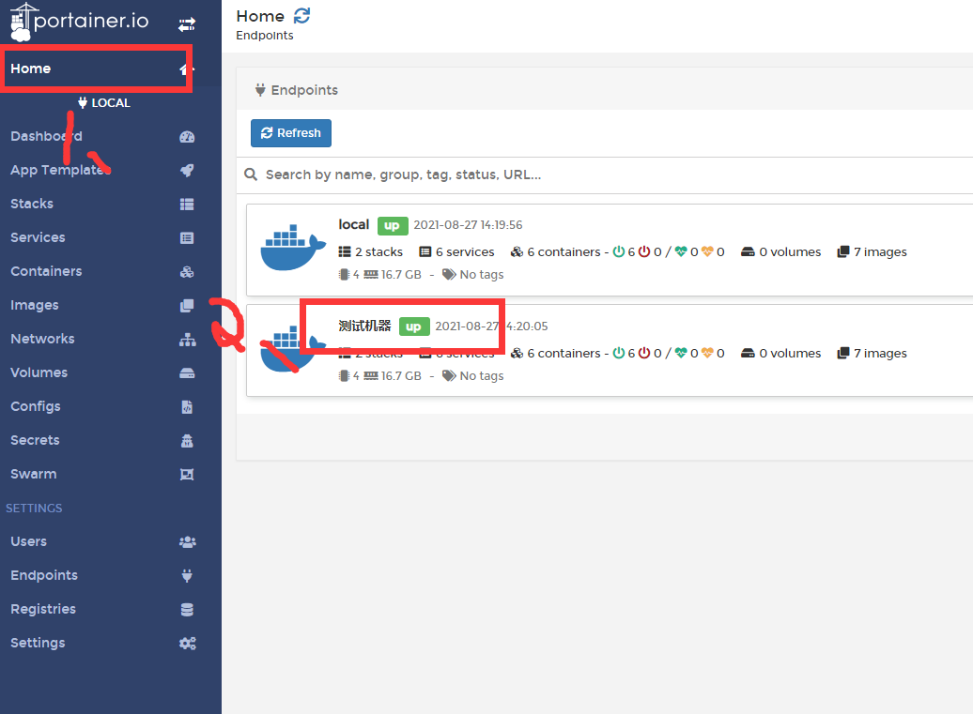Image resolution: width=973 pixels, height=714 pixels.
Task: Click the Docker whale icon of the local endpoint
Action: (293, 248)
